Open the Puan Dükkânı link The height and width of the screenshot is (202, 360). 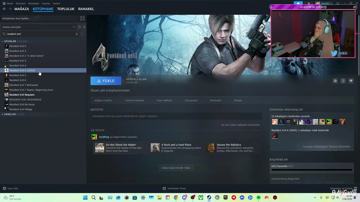coord(164,100)
